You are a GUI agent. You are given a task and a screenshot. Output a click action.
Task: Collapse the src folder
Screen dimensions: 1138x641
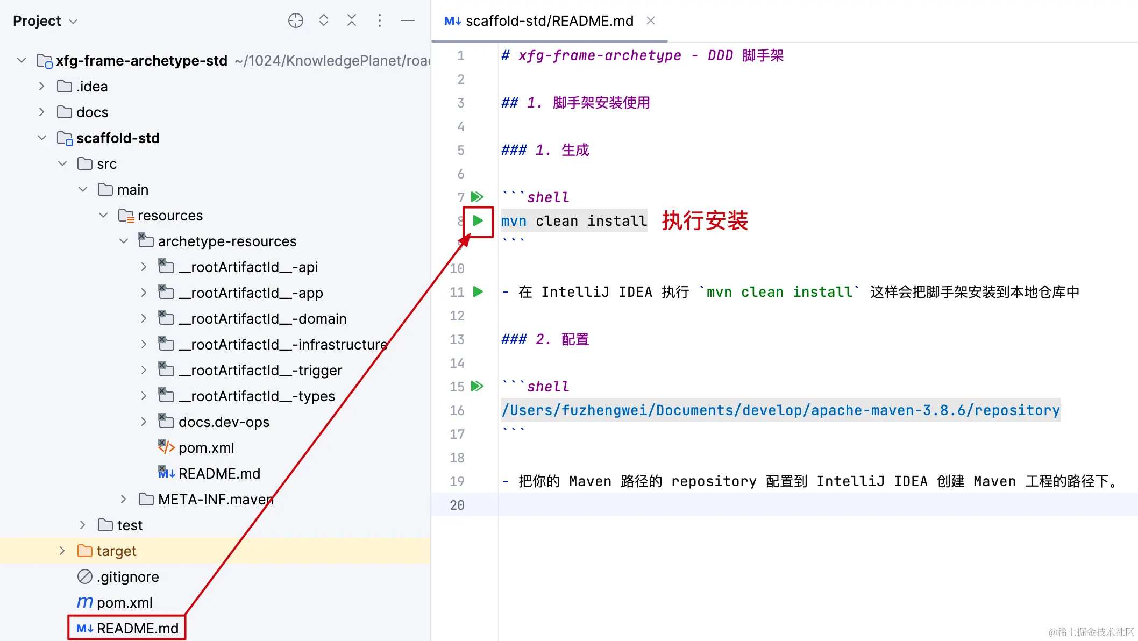62,163
